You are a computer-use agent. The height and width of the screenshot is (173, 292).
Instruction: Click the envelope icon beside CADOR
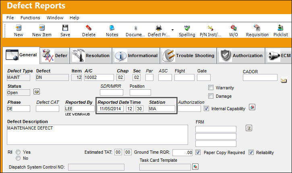[x=284, y=80]
